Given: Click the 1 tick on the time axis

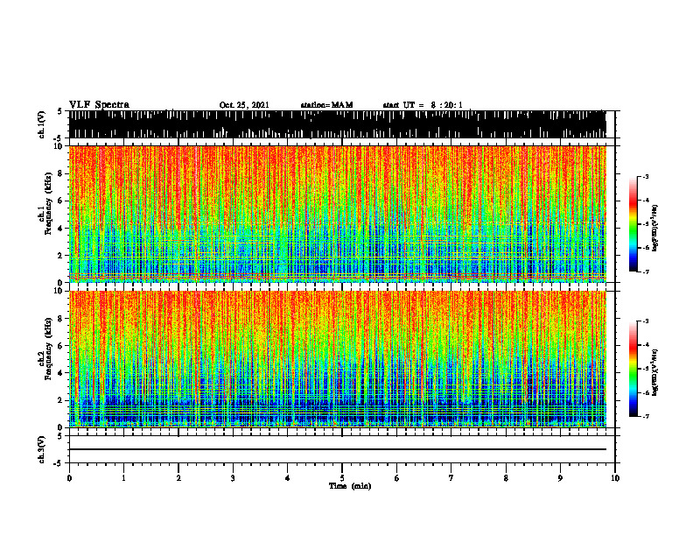Looking at the screenshot, I should 123,478.
